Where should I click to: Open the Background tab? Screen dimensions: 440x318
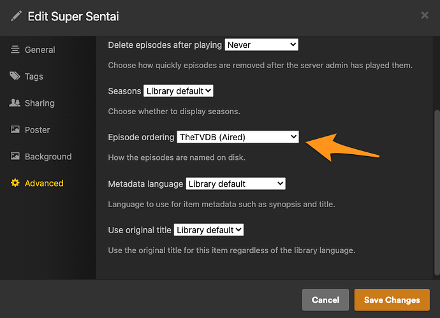pyautogui.click(x=48, y=157)
